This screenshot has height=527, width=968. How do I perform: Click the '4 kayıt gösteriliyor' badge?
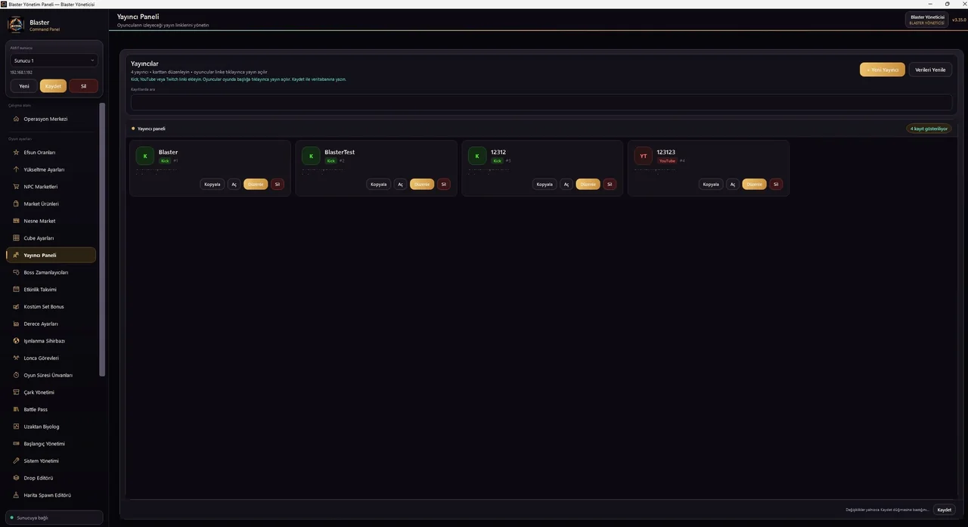(929, 129)
